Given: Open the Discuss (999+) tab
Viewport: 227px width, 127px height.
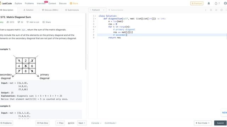Looking at the screenshot, I should pyautogui.click(x=50, y=10).
